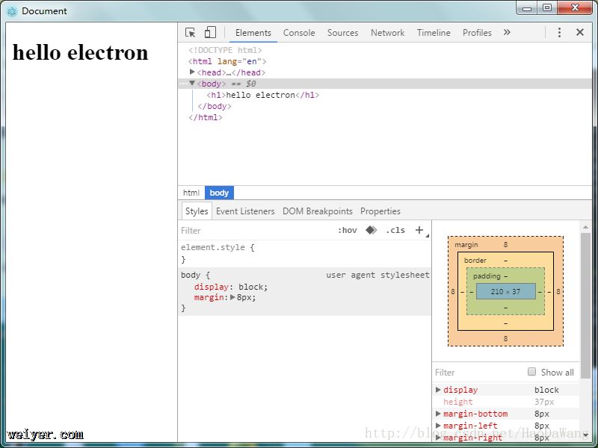Click the top margin value 8 in box model

pos(506,245)
